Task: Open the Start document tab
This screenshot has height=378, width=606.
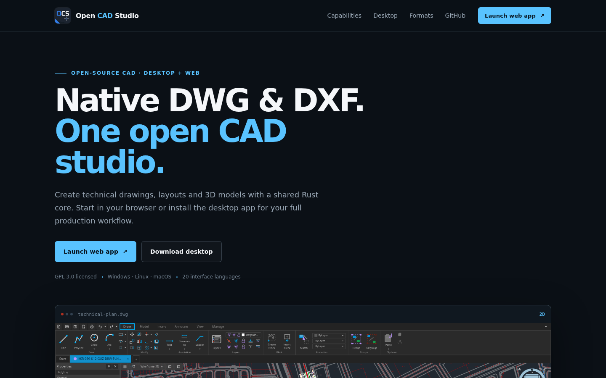Action: tap(63, 359)
